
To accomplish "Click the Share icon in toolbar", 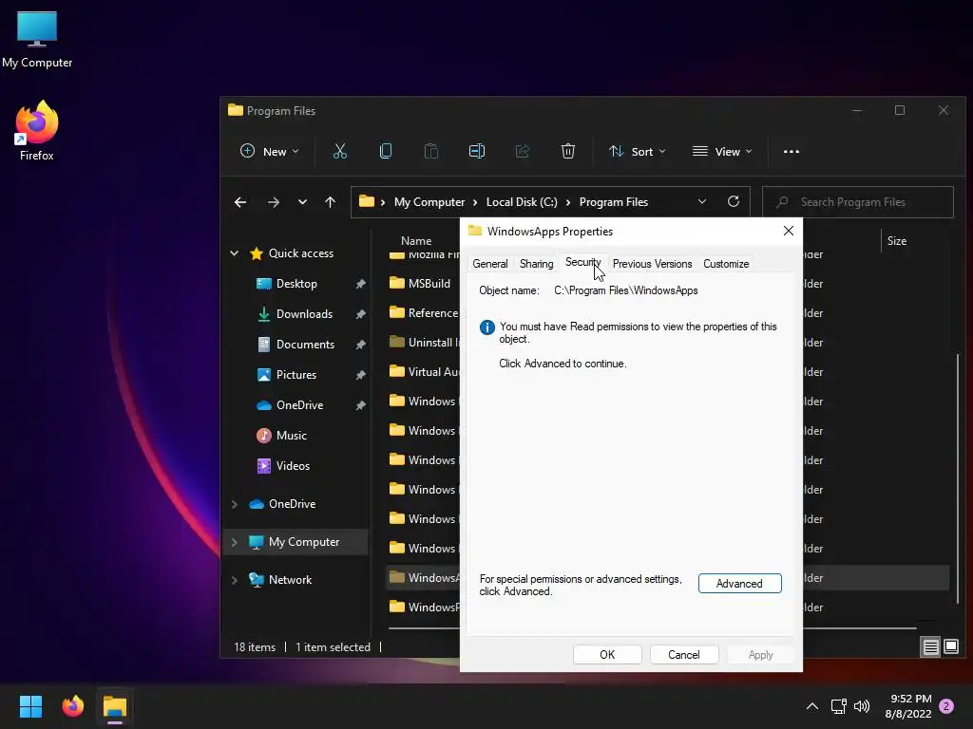I will pos(523,151).
